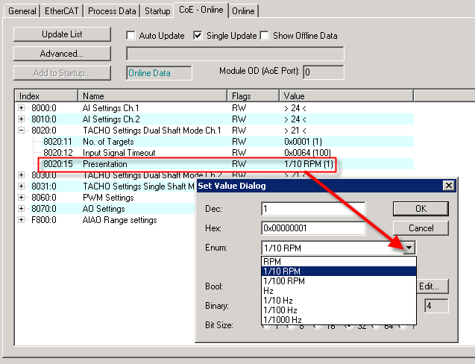
Task: Collapse the 8020:0 TACHO Settings node
Action: 21,131
